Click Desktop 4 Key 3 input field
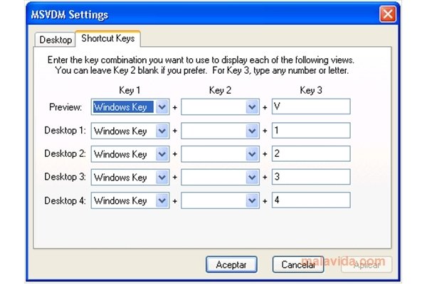Image resolution: width=427 pixels, height=284 pixels. point(311,200)
